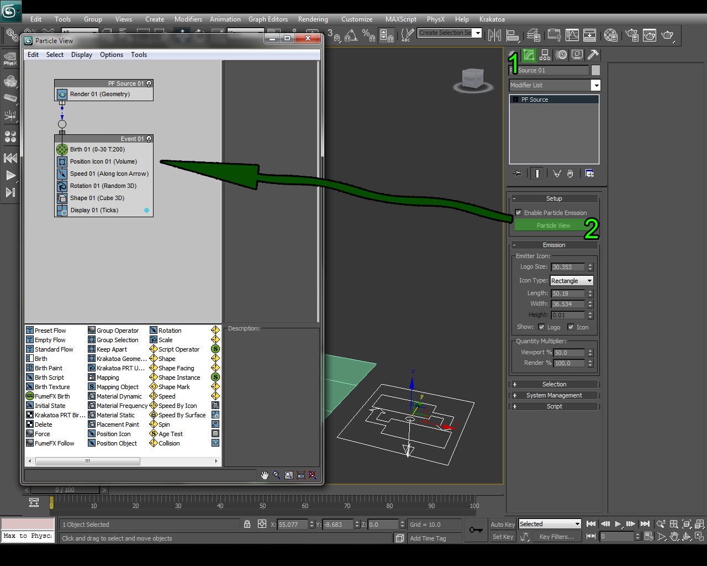Screen dimensions: 707x566
Task: Toggle Enable Particle Emission checkbox
Action: coord(518,212)
